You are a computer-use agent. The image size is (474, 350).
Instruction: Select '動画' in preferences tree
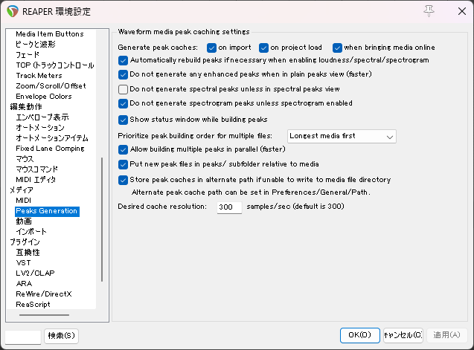click(24, 221)
